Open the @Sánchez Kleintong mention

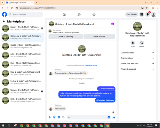click(x=105, y=100)
